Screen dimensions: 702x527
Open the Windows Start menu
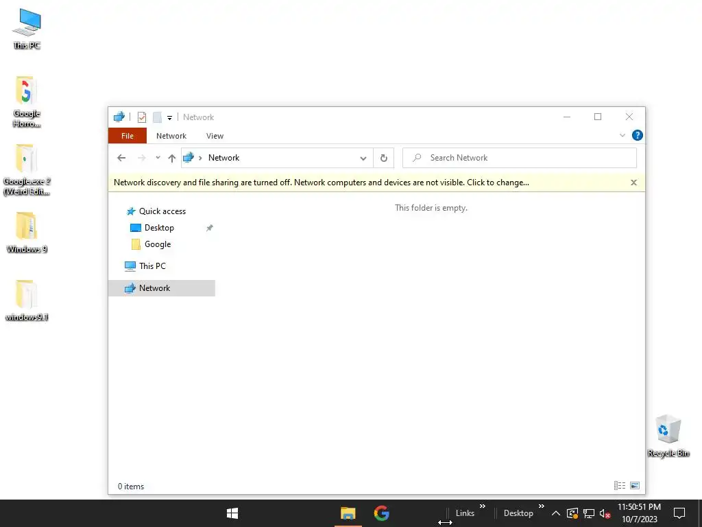tap(232, 513)
